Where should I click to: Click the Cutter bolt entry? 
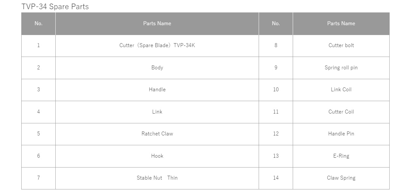341,45
